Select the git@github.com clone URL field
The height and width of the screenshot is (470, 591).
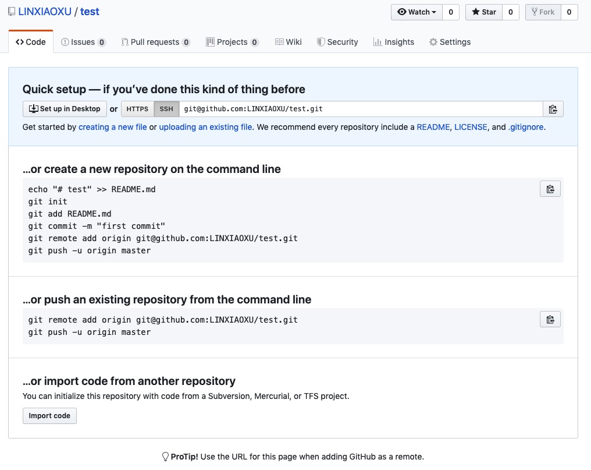coord(361,109)
